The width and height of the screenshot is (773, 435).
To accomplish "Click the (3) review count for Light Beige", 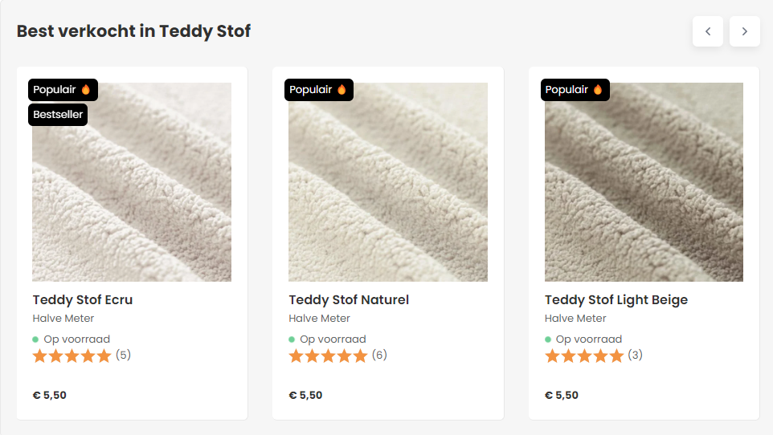I will tap(635, 355).
